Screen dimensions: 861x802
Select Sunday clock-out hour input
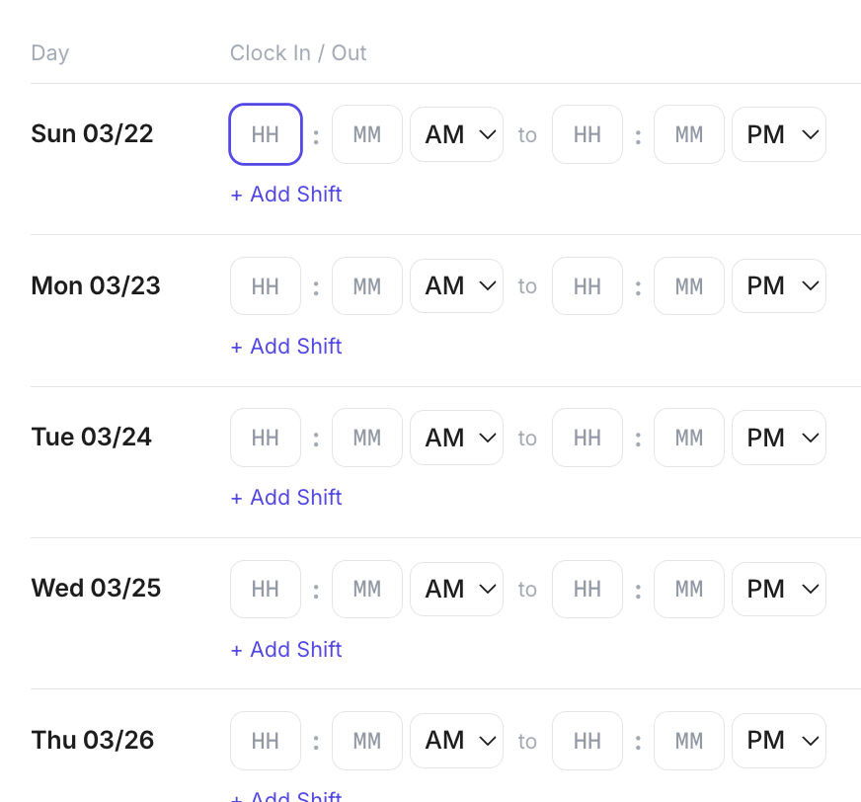[587, 134]
